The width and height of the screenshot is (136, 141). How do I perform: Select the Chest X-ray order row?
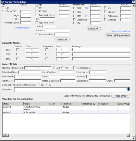[x=66, y=108]
